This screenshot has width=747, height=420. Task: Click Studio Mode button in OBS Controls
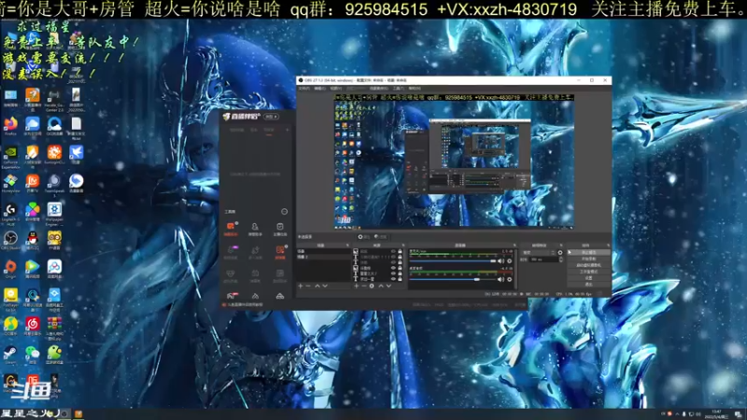tap(589, 272)
